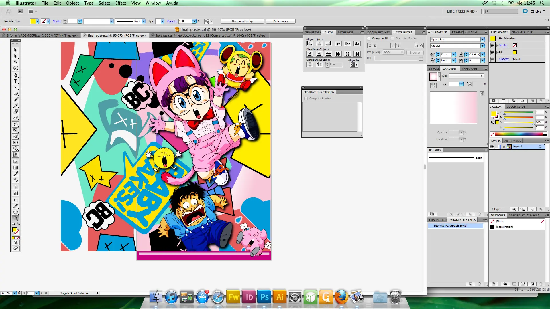Expand the Stroke row in Appearance panel
This screenshot has height=309, width=550.
(497, 45)
